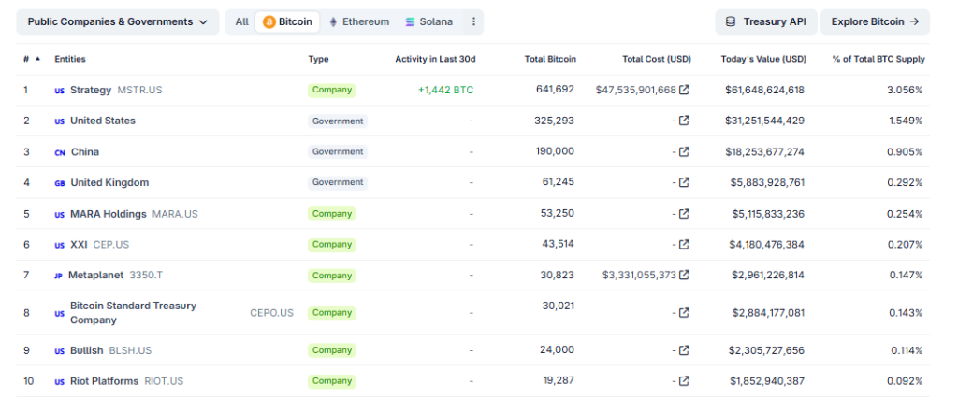Click Government badge in China row
The image size is (958, 398).
(338, 151)
